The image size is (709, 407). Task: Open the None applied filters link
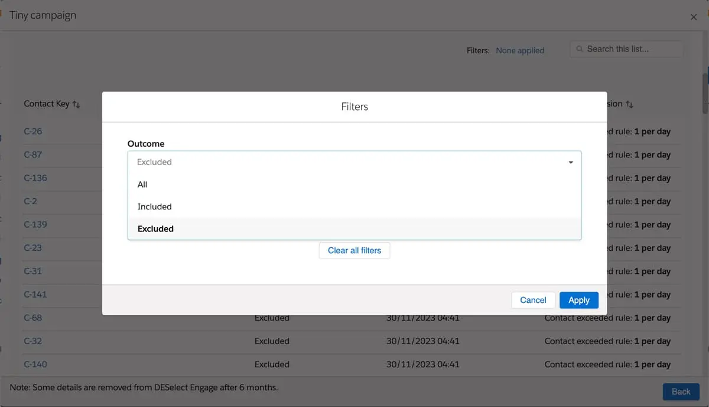[519, 50]
